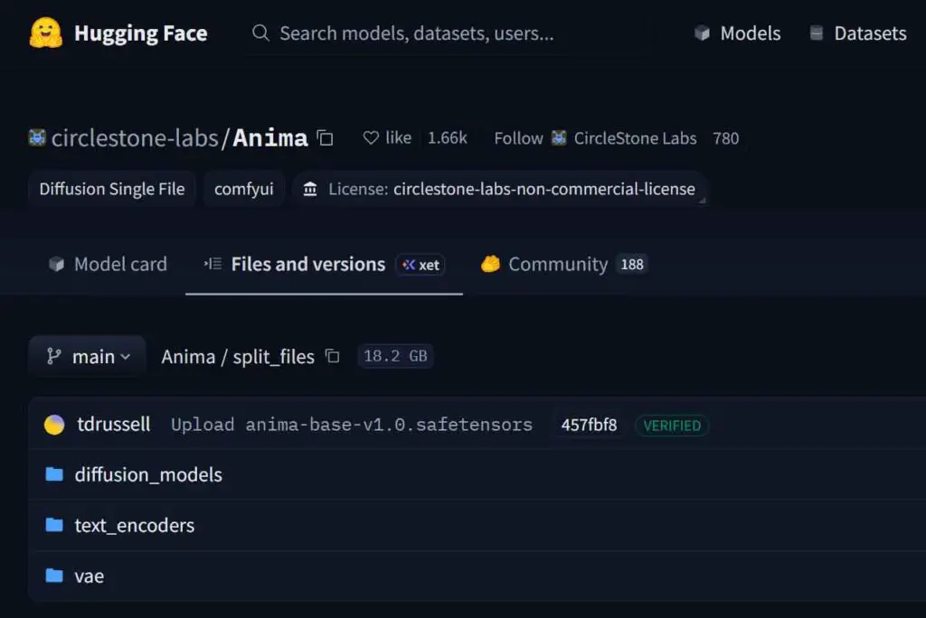Open the diffusion_models folder

click(x=148, y=475)
